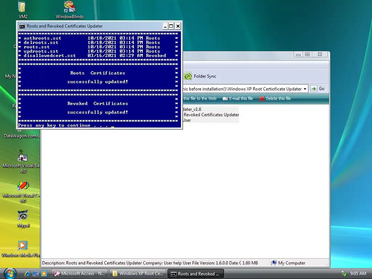Click the authroots.sst line in console
Viewport: 372px width, 279px height.
(x=98, y=38)
